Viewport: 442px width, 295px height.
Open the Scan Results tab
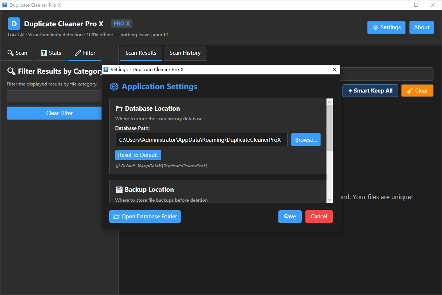[141, 53]
